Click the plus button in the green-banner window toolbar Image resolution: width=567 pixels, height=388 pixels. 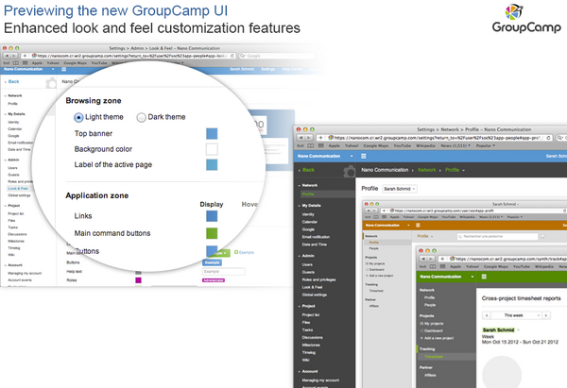442,259
